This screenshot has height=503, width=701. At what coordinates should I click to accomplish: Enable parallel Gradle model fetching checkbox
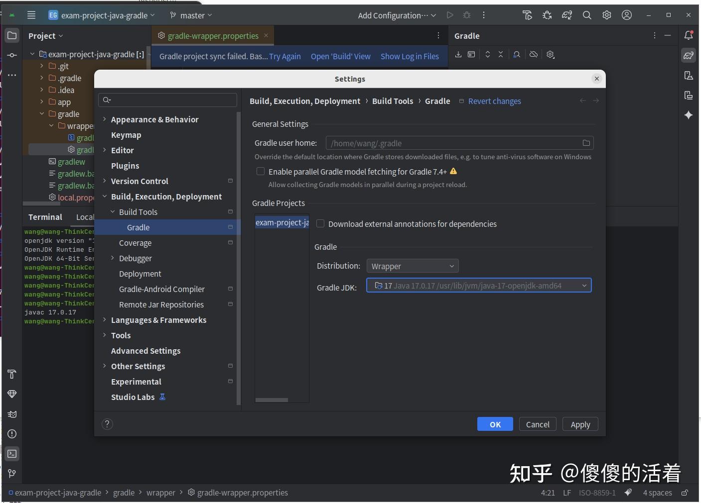(x=261, y=171)
